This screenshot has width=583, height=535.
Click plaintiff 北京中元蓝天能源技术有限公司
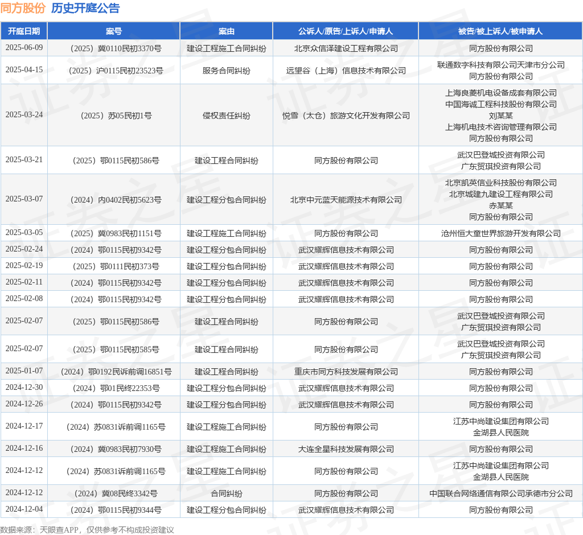click(346, 200)
